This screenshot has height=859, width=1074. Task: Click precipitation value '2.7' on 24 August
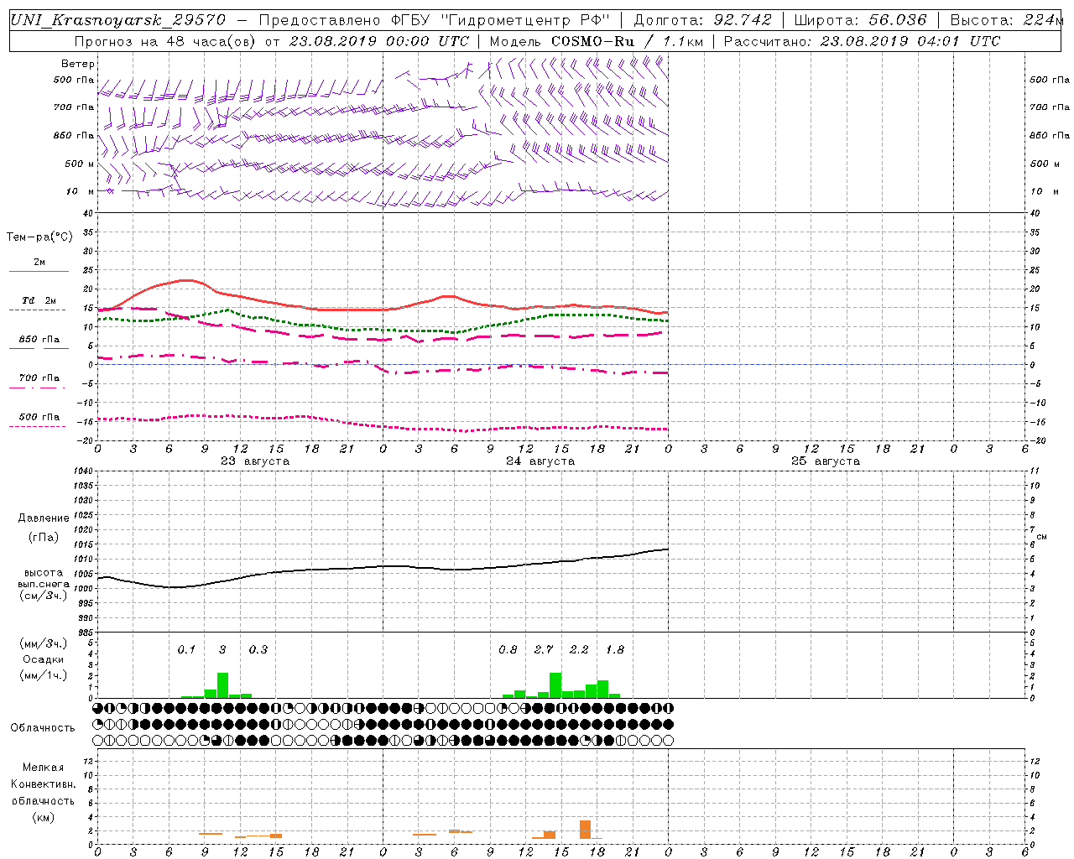(544, 650)
